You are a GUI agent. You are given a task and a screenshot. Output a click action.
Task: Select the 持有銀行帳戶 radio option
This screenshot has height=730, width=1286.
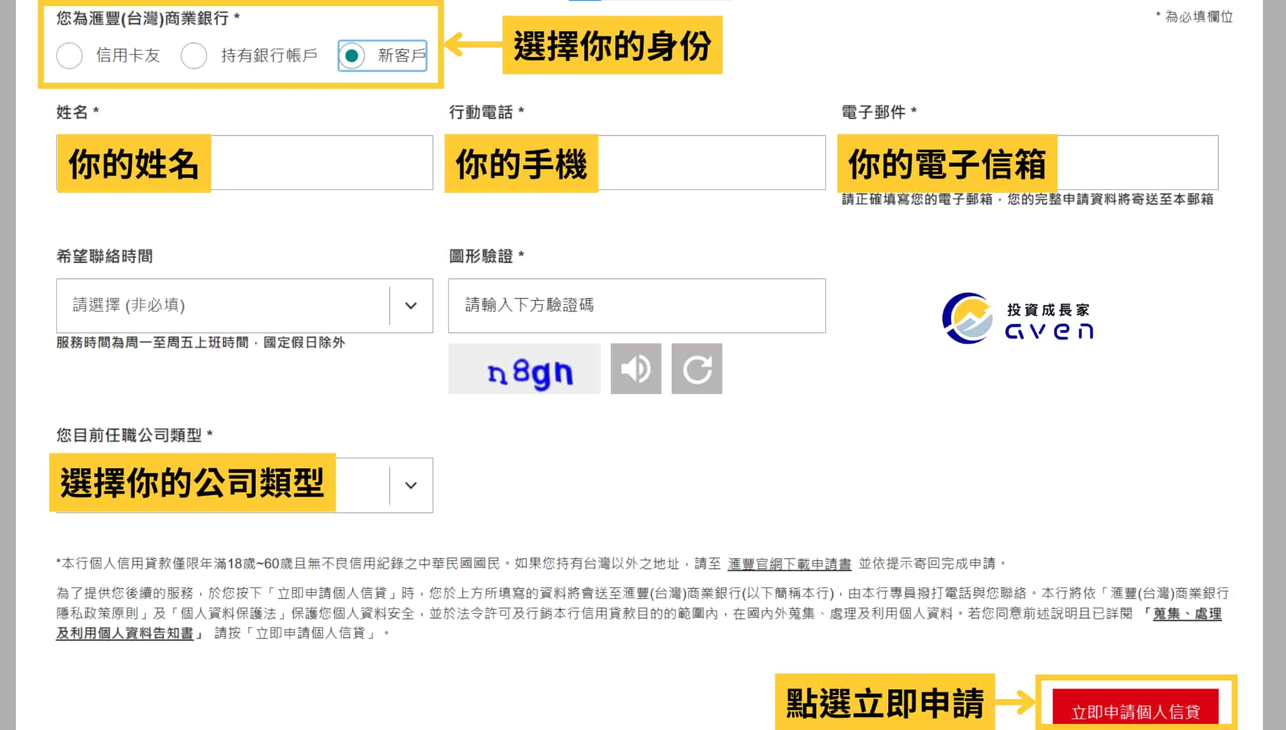coord(194,56)
